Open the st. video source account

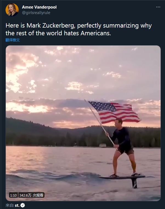tap(17, 205)
